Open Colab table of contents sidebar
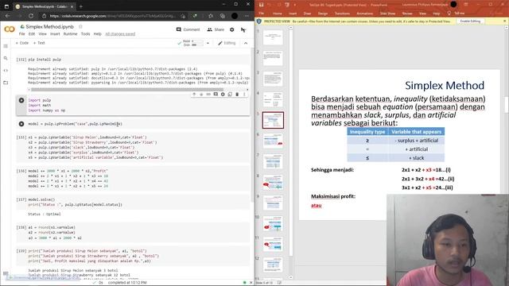 pos(6,46)
